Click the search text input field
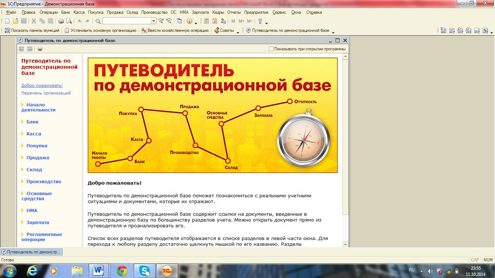 point(126,21)
